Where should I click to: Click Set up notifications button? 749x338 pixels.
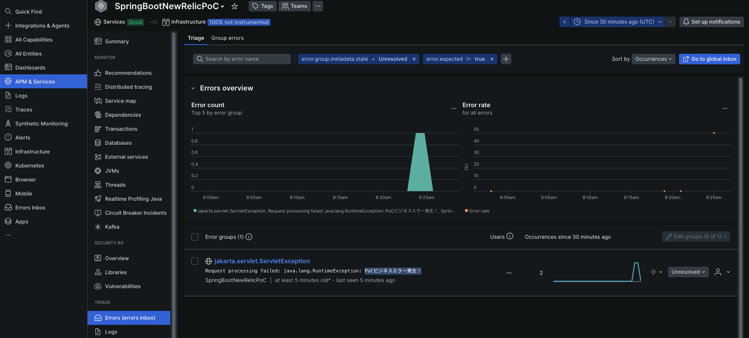coord(711,22)
